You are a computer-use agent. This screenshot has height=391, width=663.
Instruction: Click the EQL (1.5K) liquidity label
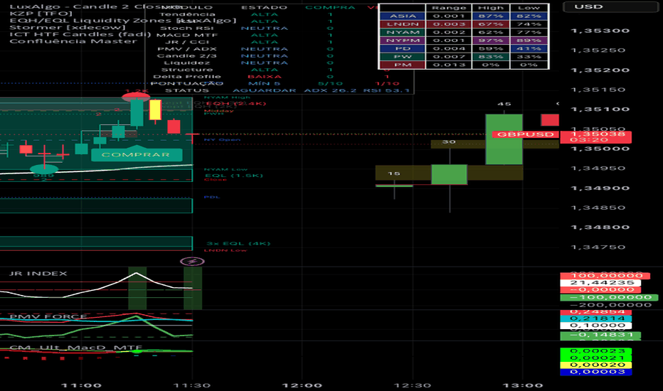click(234, 176)
